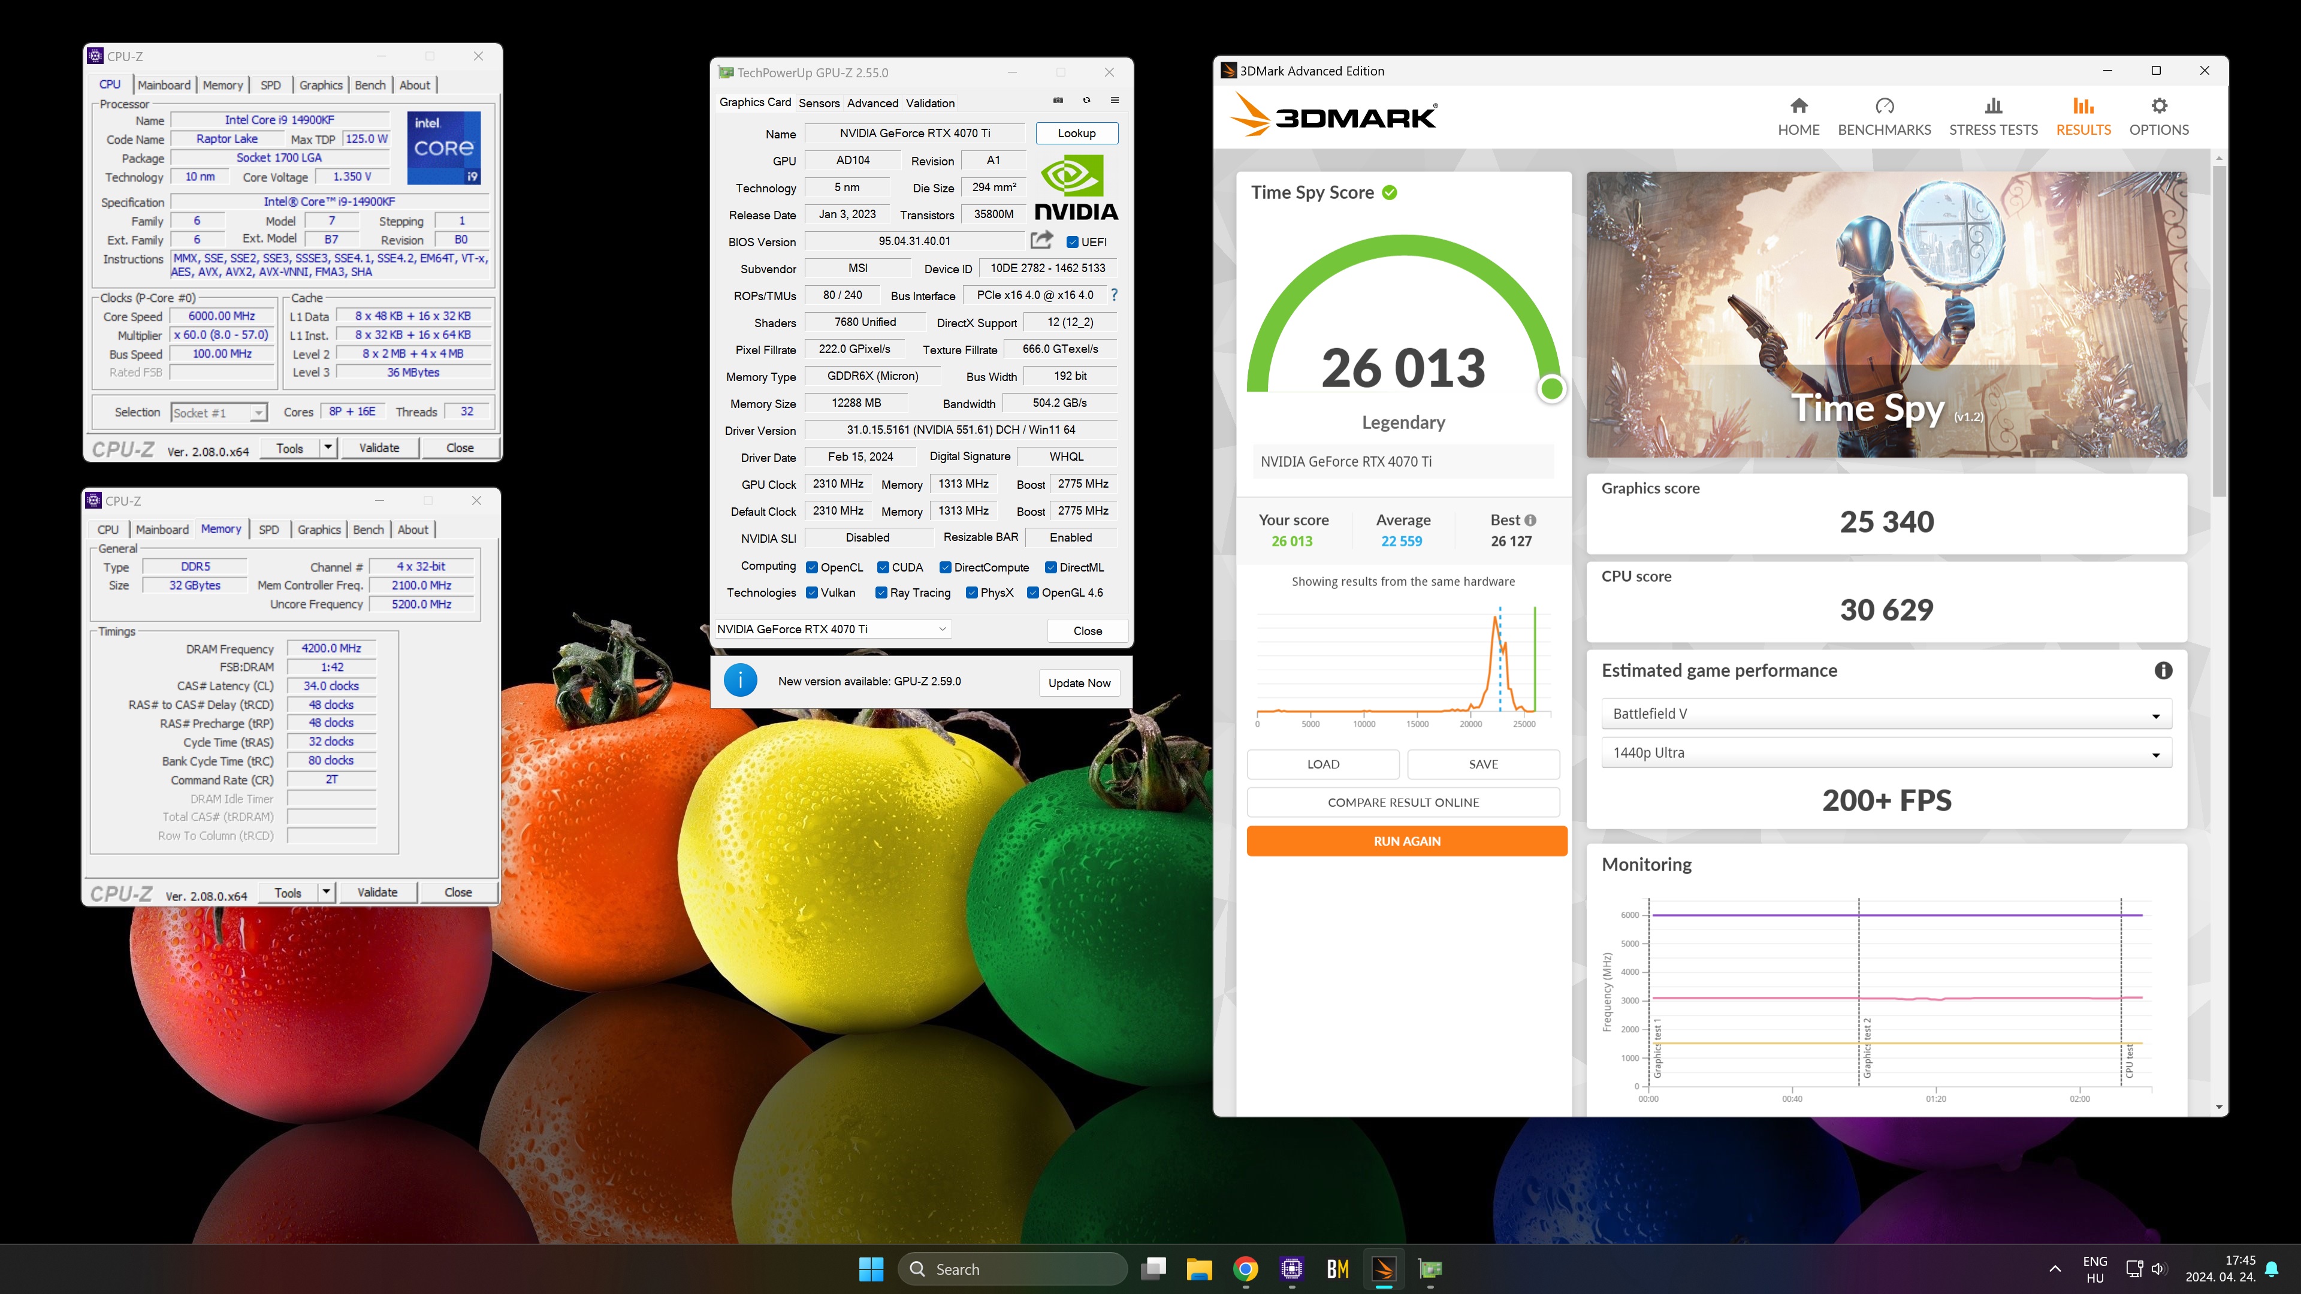This screenshot has width=2301, height=1294.
Task: Click the LOAD button in 3DMark
Action: 1323,764
